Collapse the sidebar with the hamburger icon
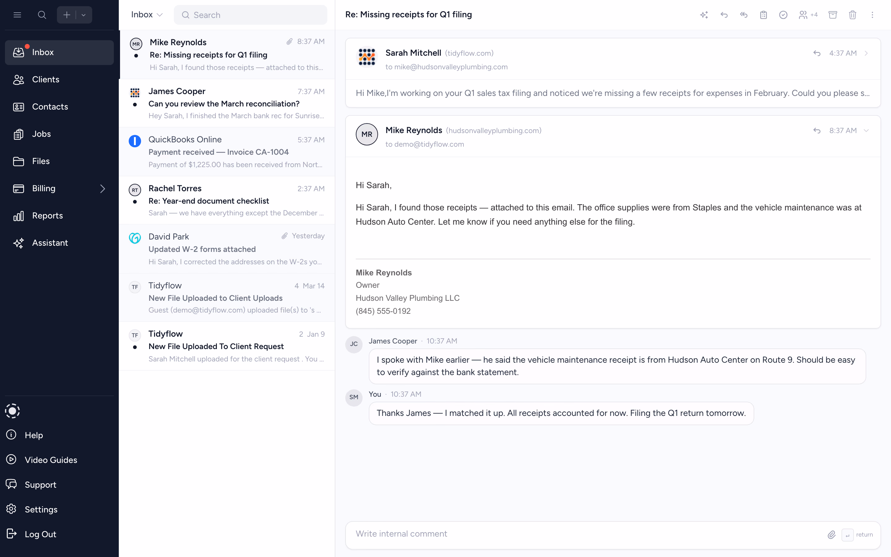Image resolution: width=891 pixels, height=557 pixels. [x=17, y=15]
